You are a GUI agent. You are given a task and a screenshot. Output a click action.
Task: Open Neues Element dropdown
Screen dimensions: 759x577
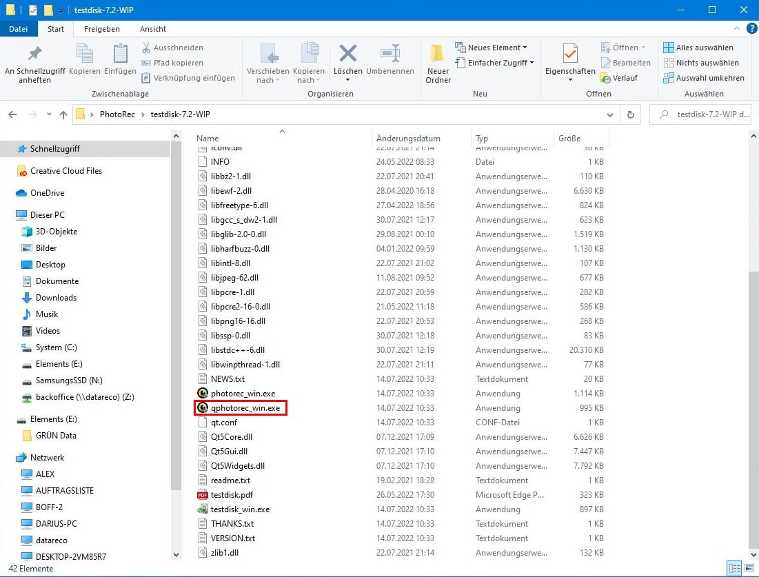coord(491,48)
